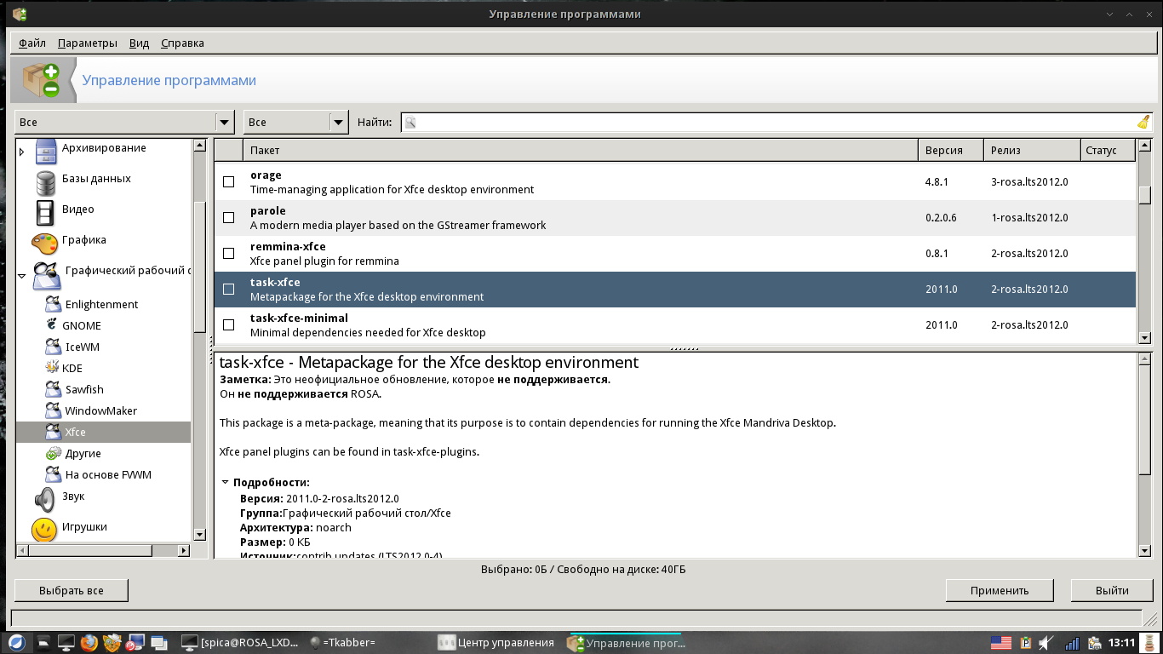Click the clipboard tray icon
The height and width of the screenshot is (654, 1163).
(1026, 642)
